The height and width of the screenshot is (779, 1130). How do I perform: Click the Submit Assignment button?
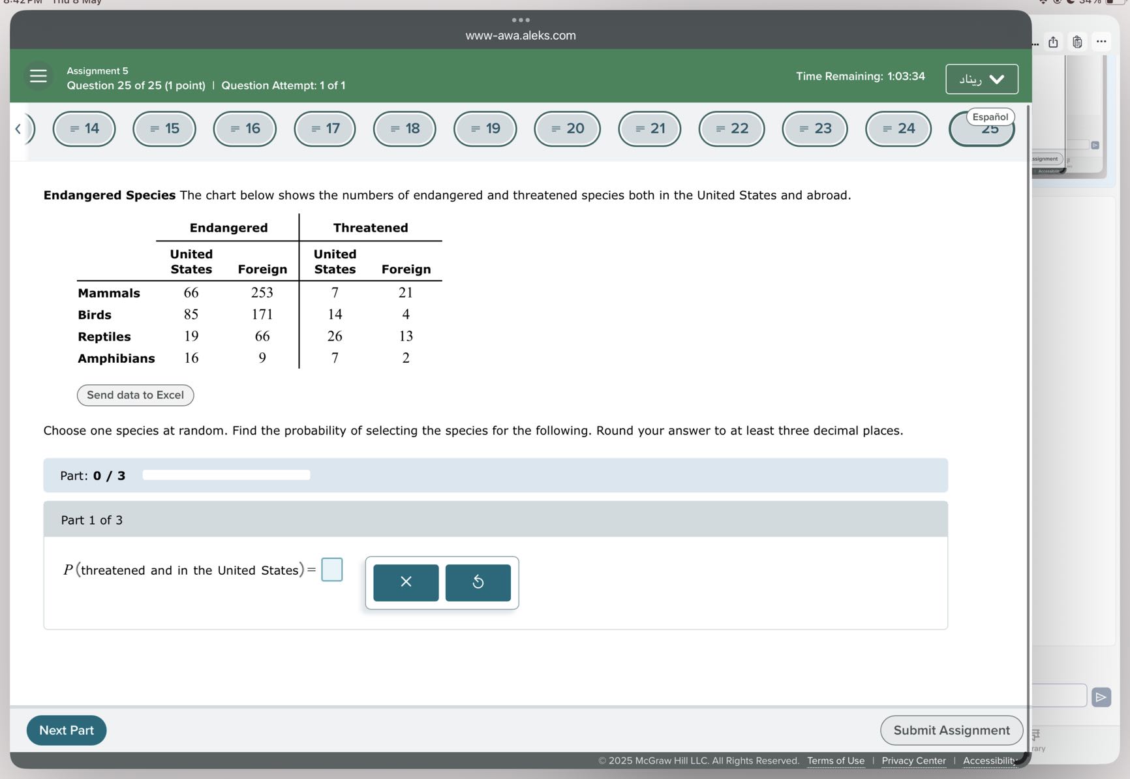tap(951, 730)
